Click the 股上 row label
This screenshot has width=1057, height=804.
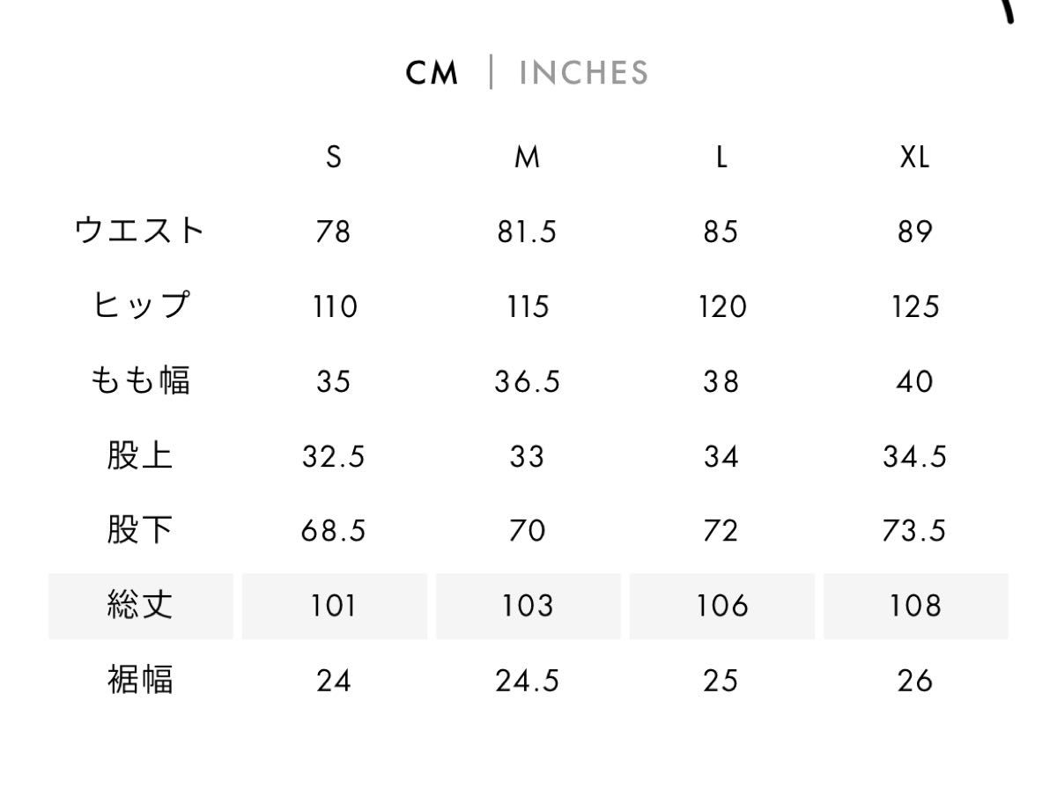pyautogui.click(x=140, y=456)
